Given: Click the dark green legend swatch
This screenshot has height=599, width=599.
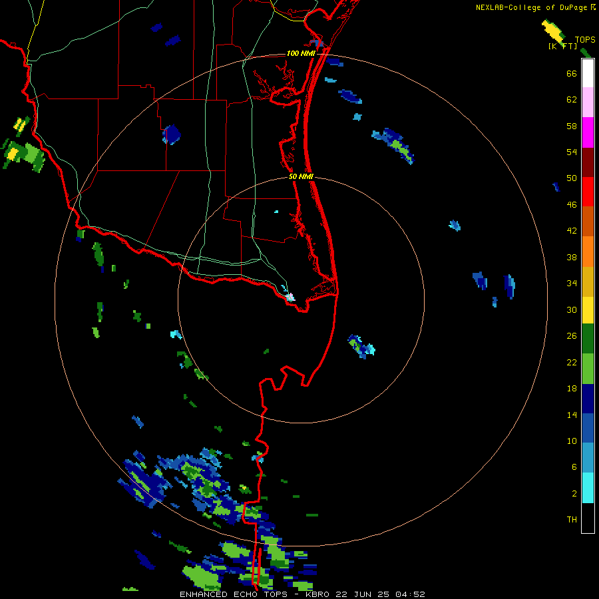Looking at the screenshot, I should point(588,339).
